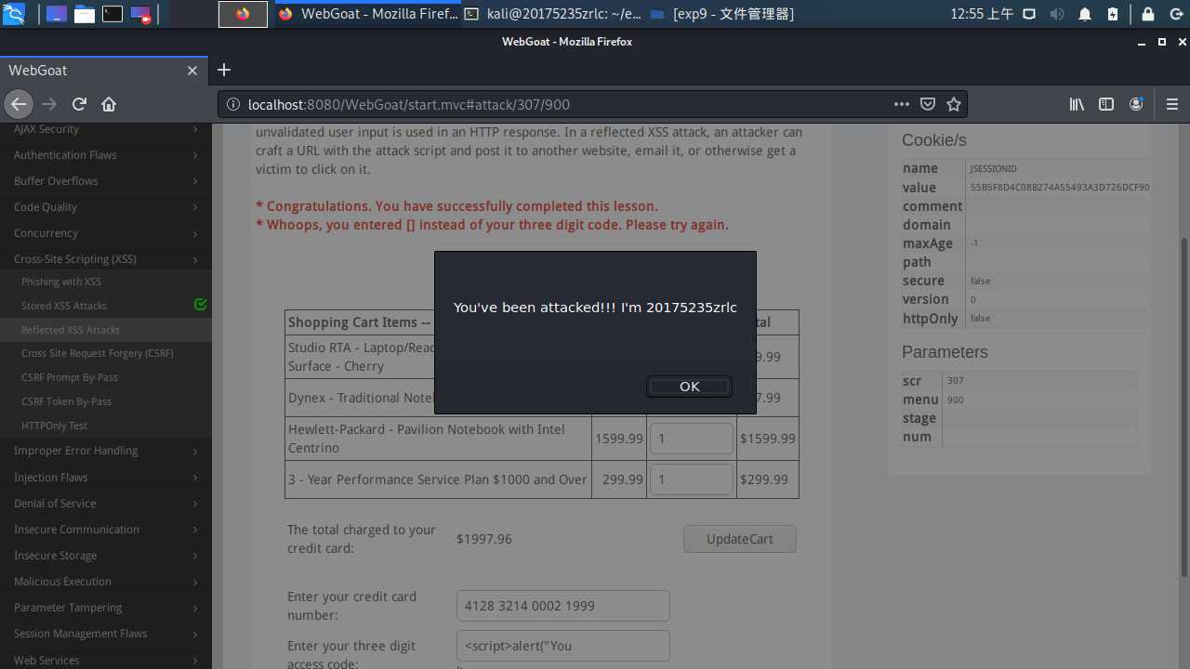Switch to the exp9 file manager taskbar window
The width and height of the screenshot is (1190, 669).
tap(722, 14)
